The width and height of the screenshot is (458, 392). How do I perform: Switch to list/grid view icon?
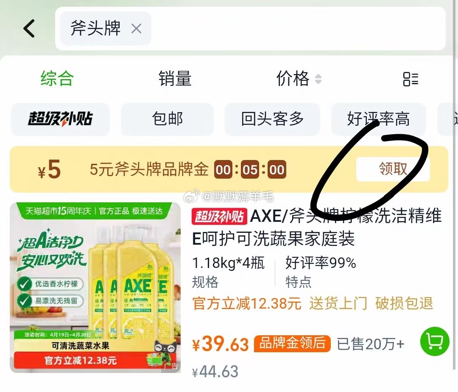point(411,79)
